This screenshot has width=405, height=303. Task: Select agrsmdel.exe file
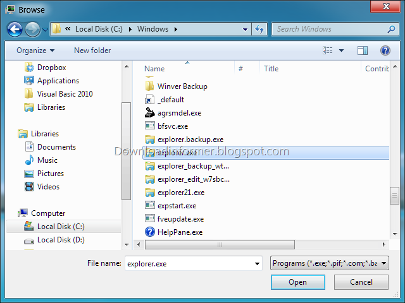pos(173,113)
